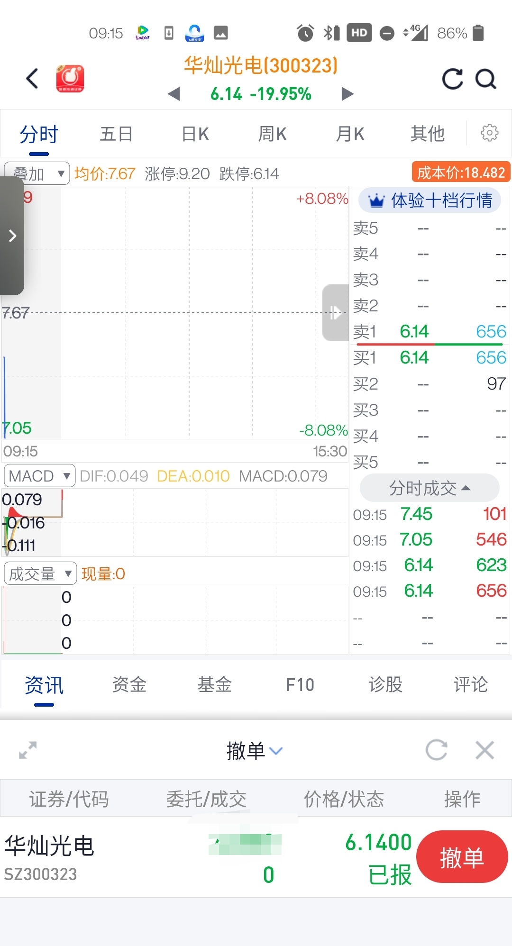Select the 卖1 price 6.14 row

click(430, 331)
